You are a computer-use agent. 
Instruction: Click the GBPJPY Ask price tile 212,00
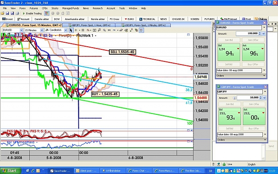[x=254, y=116]
